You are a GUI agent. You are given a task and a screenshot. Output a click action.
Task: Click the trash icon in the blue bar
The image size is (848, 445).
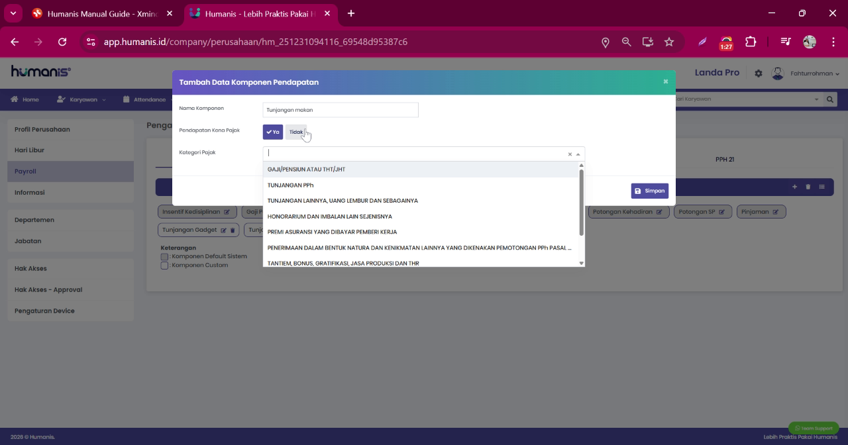(x=808, y=187)
